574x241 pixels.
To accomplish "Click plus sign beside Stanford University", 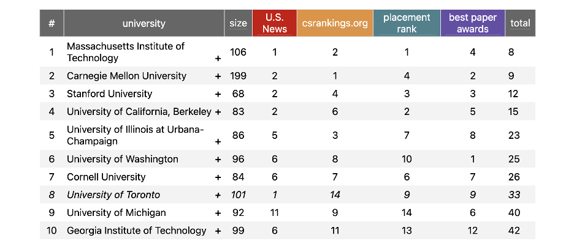I will click(218, 94).
